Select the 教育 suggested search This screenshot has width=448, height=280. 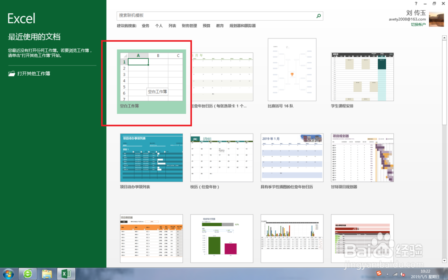tap(220, 26)
